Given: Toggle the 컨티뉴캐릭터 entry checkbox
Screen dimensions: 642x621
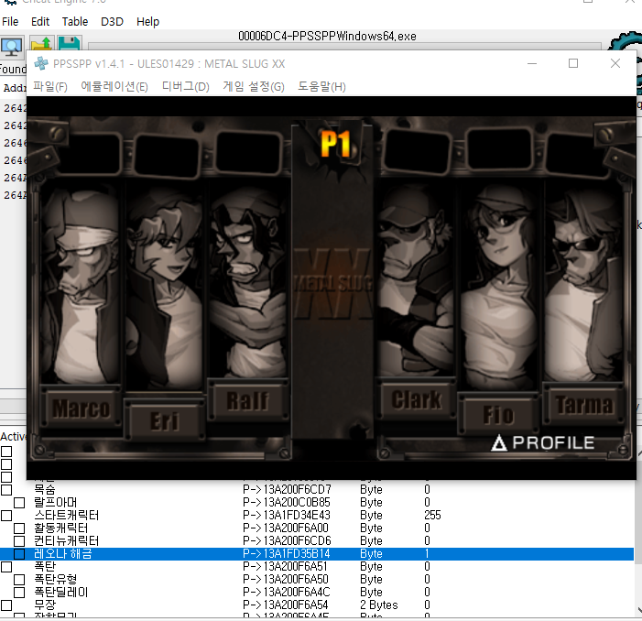Looking at the screenshot, I should point(19,541).
